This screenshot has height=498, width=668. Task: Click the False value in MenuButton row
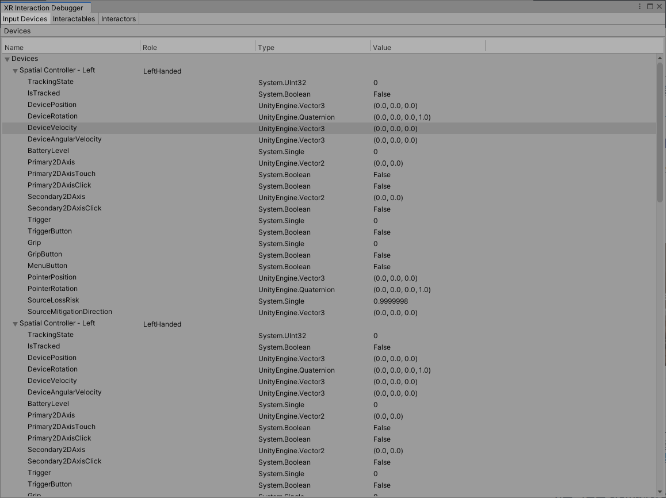pos(381,267)
